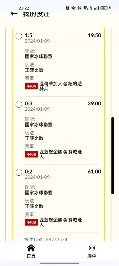Tap the battery indicator showing 42
The image size is (119, 266).
pos(104,8)
